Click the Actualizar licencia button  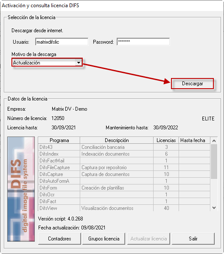click(148, 239)
